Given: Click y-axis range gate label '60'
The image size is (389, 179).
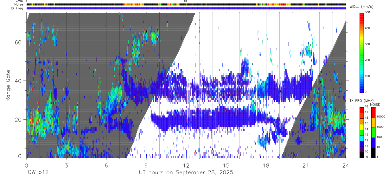Looking at the screenshot, I should [x=18, y=42].
